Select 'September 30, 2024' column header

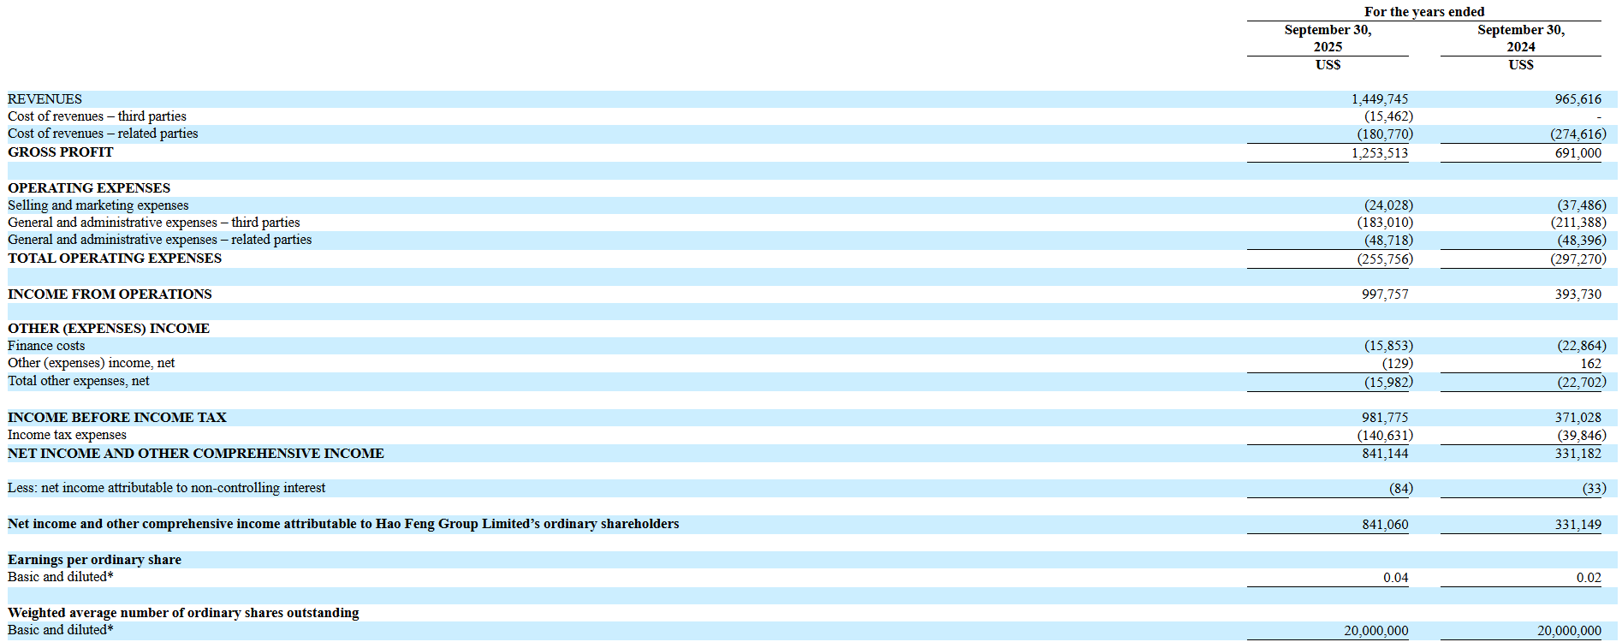coord(1521,39)
